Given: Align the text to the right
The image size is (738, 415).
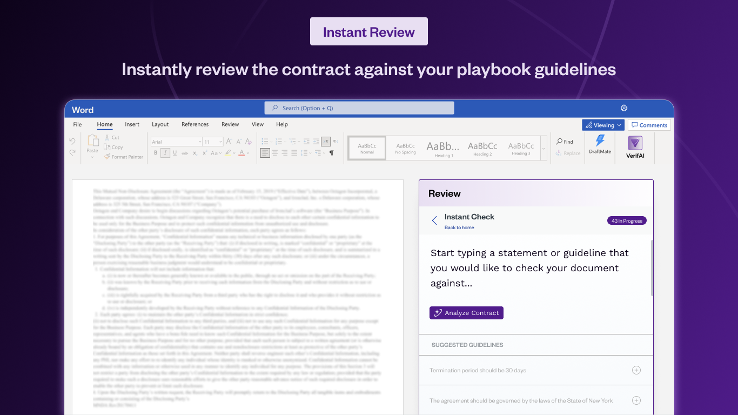Looking at the screenshot, I should click(x=285, y=153).
